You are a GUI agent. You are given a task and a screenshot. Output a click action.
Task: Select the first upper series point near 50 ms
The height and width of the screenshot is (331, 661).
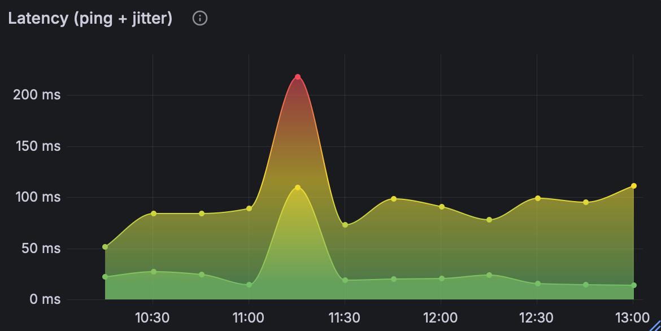click(105, 247)
